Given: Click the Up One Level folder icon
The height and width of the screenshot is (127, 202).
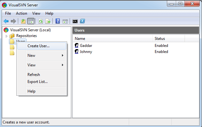Looking at the screenshot, I should (x=23, y=21).
